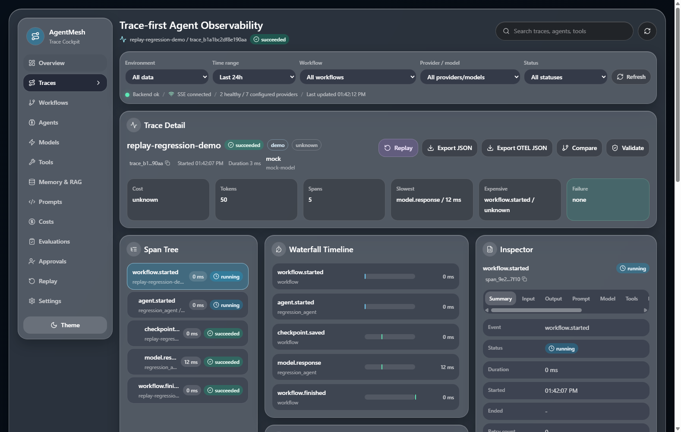Select the agent.started span tree row
The height and width of the screenshot is (432, 681).
coord(188,305)
